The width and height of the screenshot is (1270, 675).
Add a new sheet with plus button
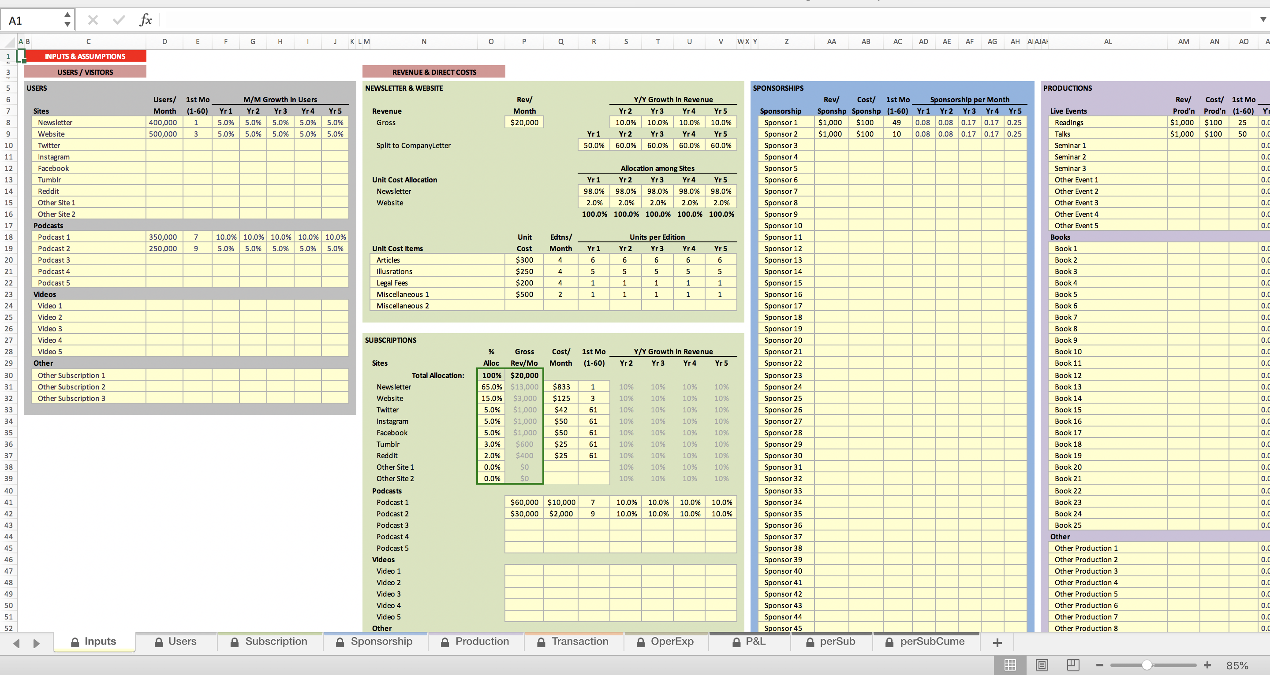(x=997, y=642)
